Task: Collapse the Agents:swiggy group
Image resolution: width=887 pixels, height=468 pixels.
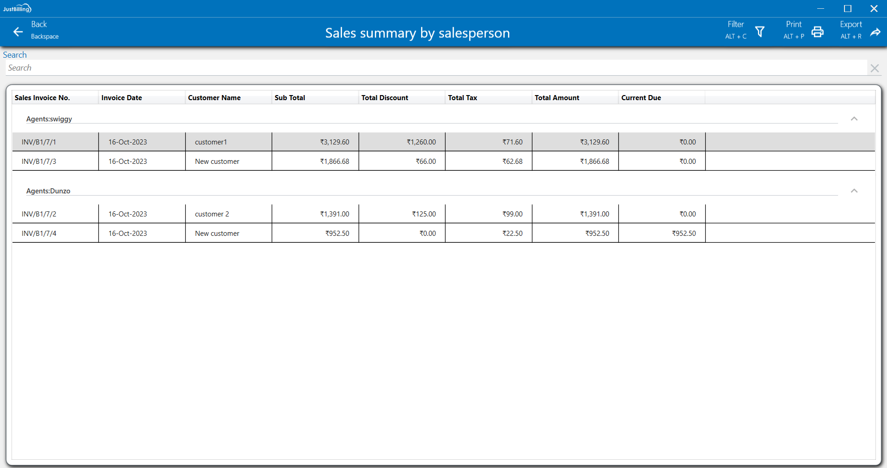Action: coord(854,119)
